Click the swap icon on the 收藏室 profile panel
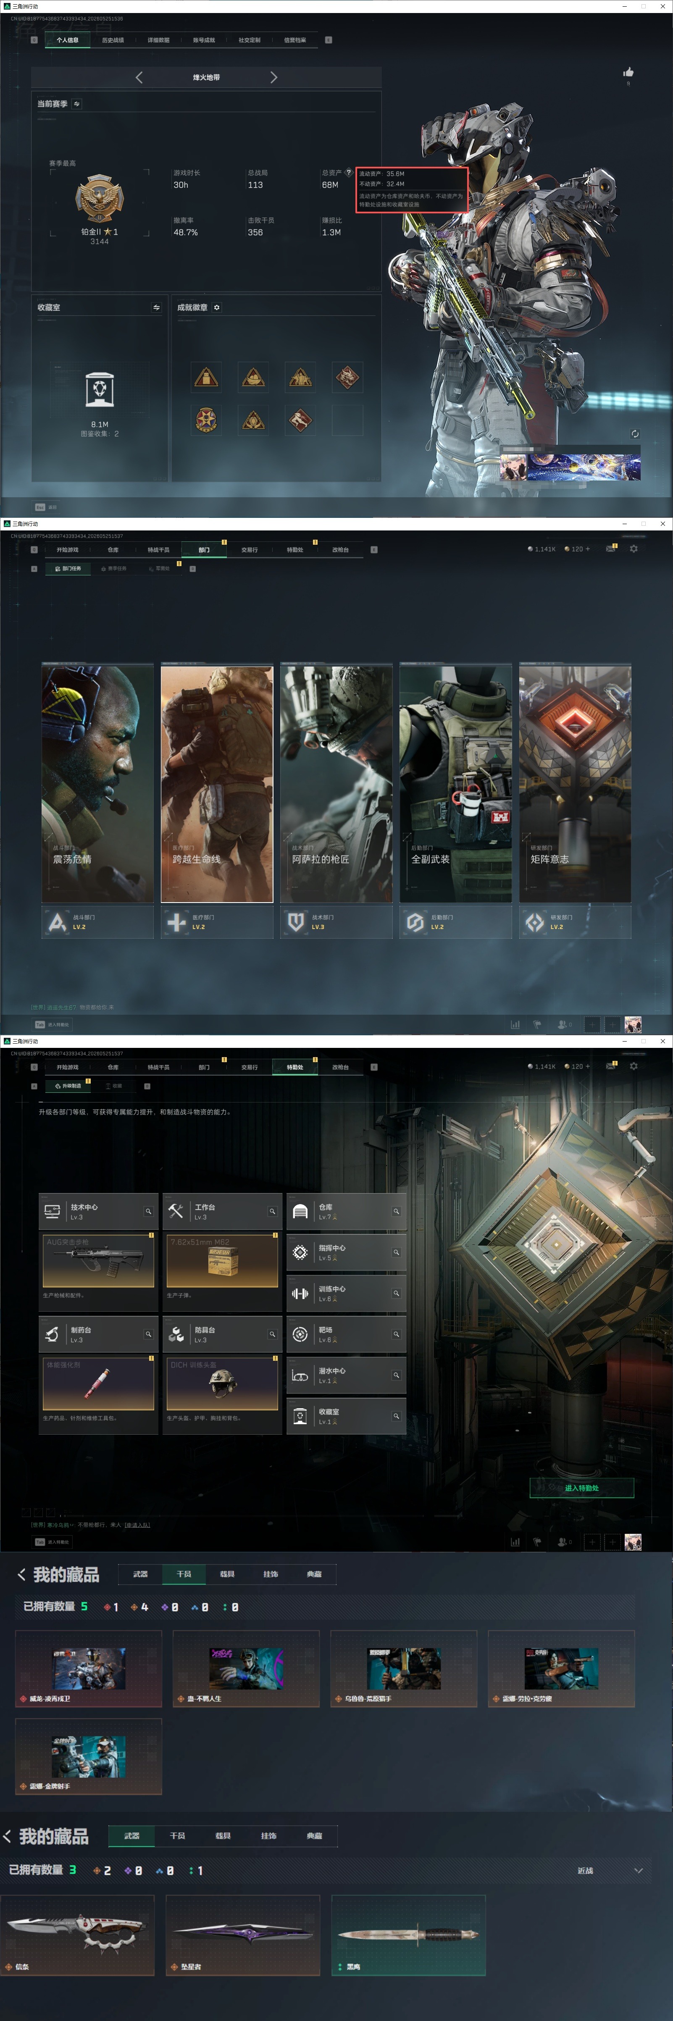The width and height of the screenshot is (673, 2021). pos(156,307)
